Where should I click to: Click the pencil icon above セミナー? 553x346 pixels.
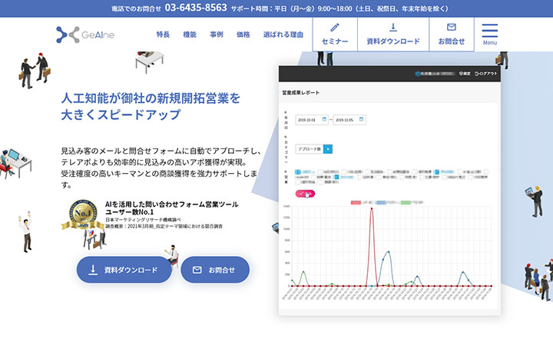[x=335, y=27]
